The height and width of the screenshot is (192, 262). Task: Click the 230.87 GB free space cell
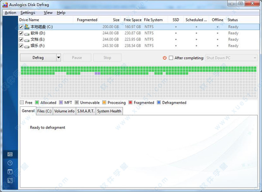click(x=133, y=33)
